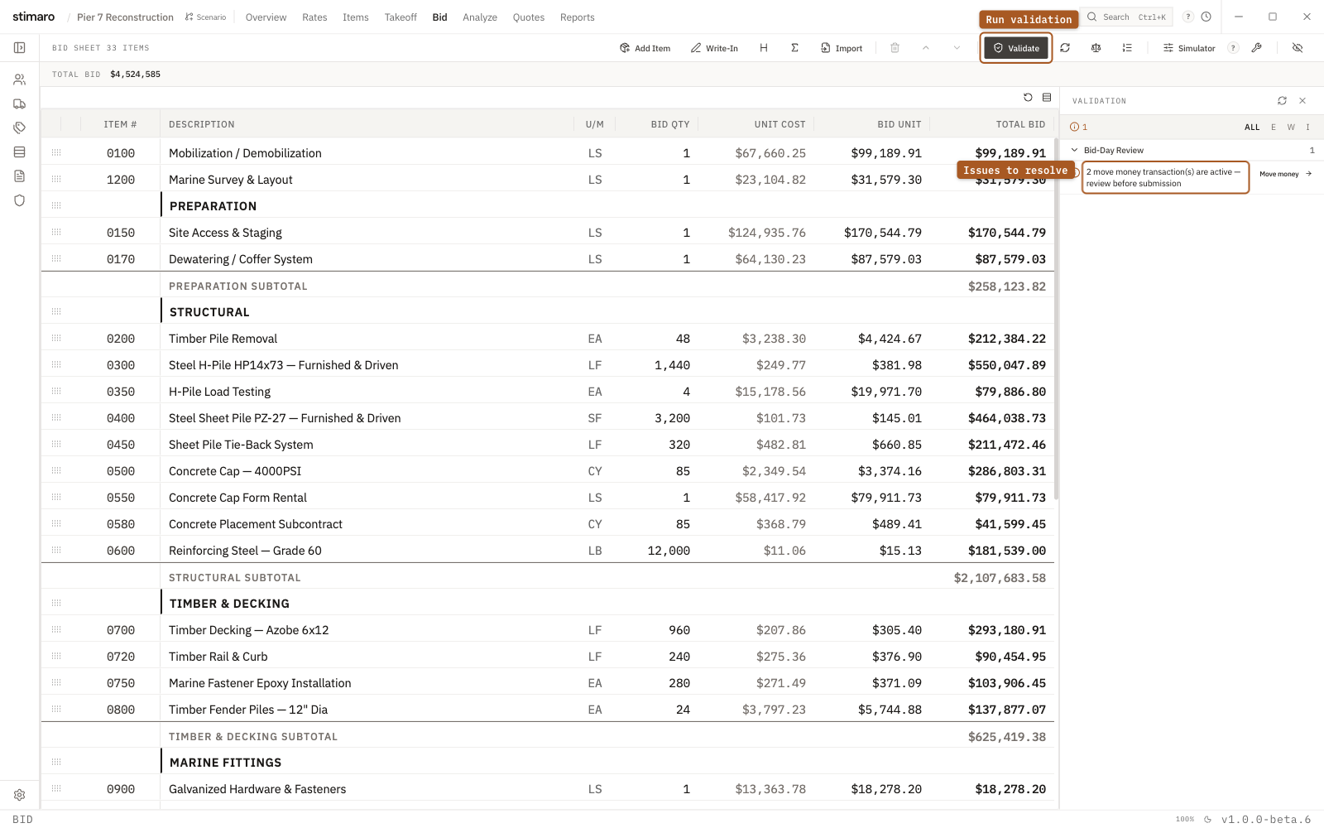Click item number 0750

[x=121, y=683]
